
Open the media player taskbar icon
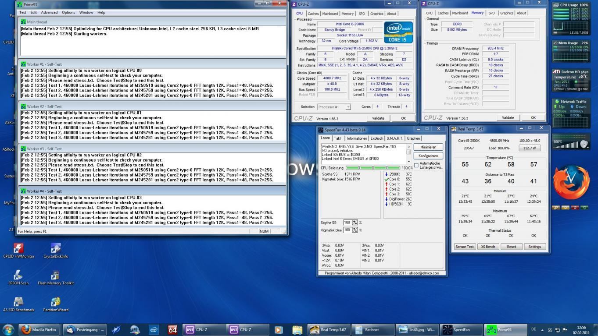pos(278,329)
